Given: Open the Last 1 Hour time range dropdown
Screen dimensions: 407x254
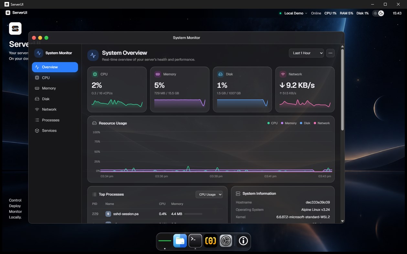Looking at the screenshot, I should click(x=306, y=53).
